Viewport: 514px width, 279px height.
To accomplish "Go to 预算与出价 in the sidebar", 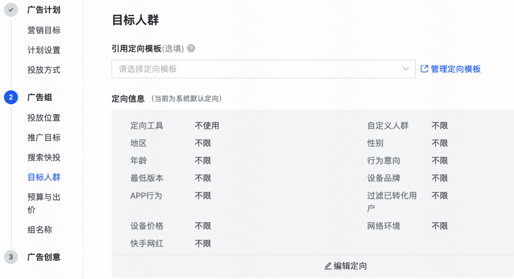I will click(44, 203).
